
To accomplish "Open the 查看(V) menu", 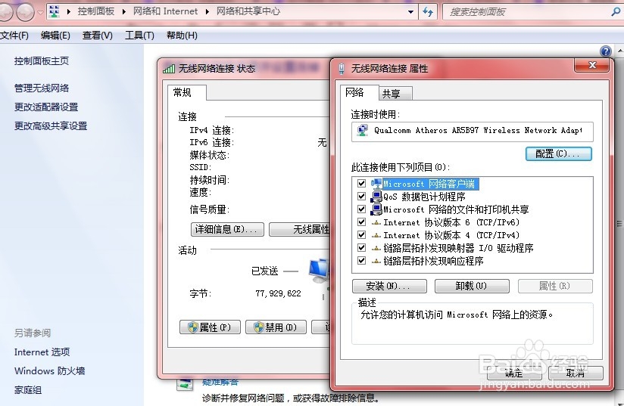I will [x=98, y=36].
